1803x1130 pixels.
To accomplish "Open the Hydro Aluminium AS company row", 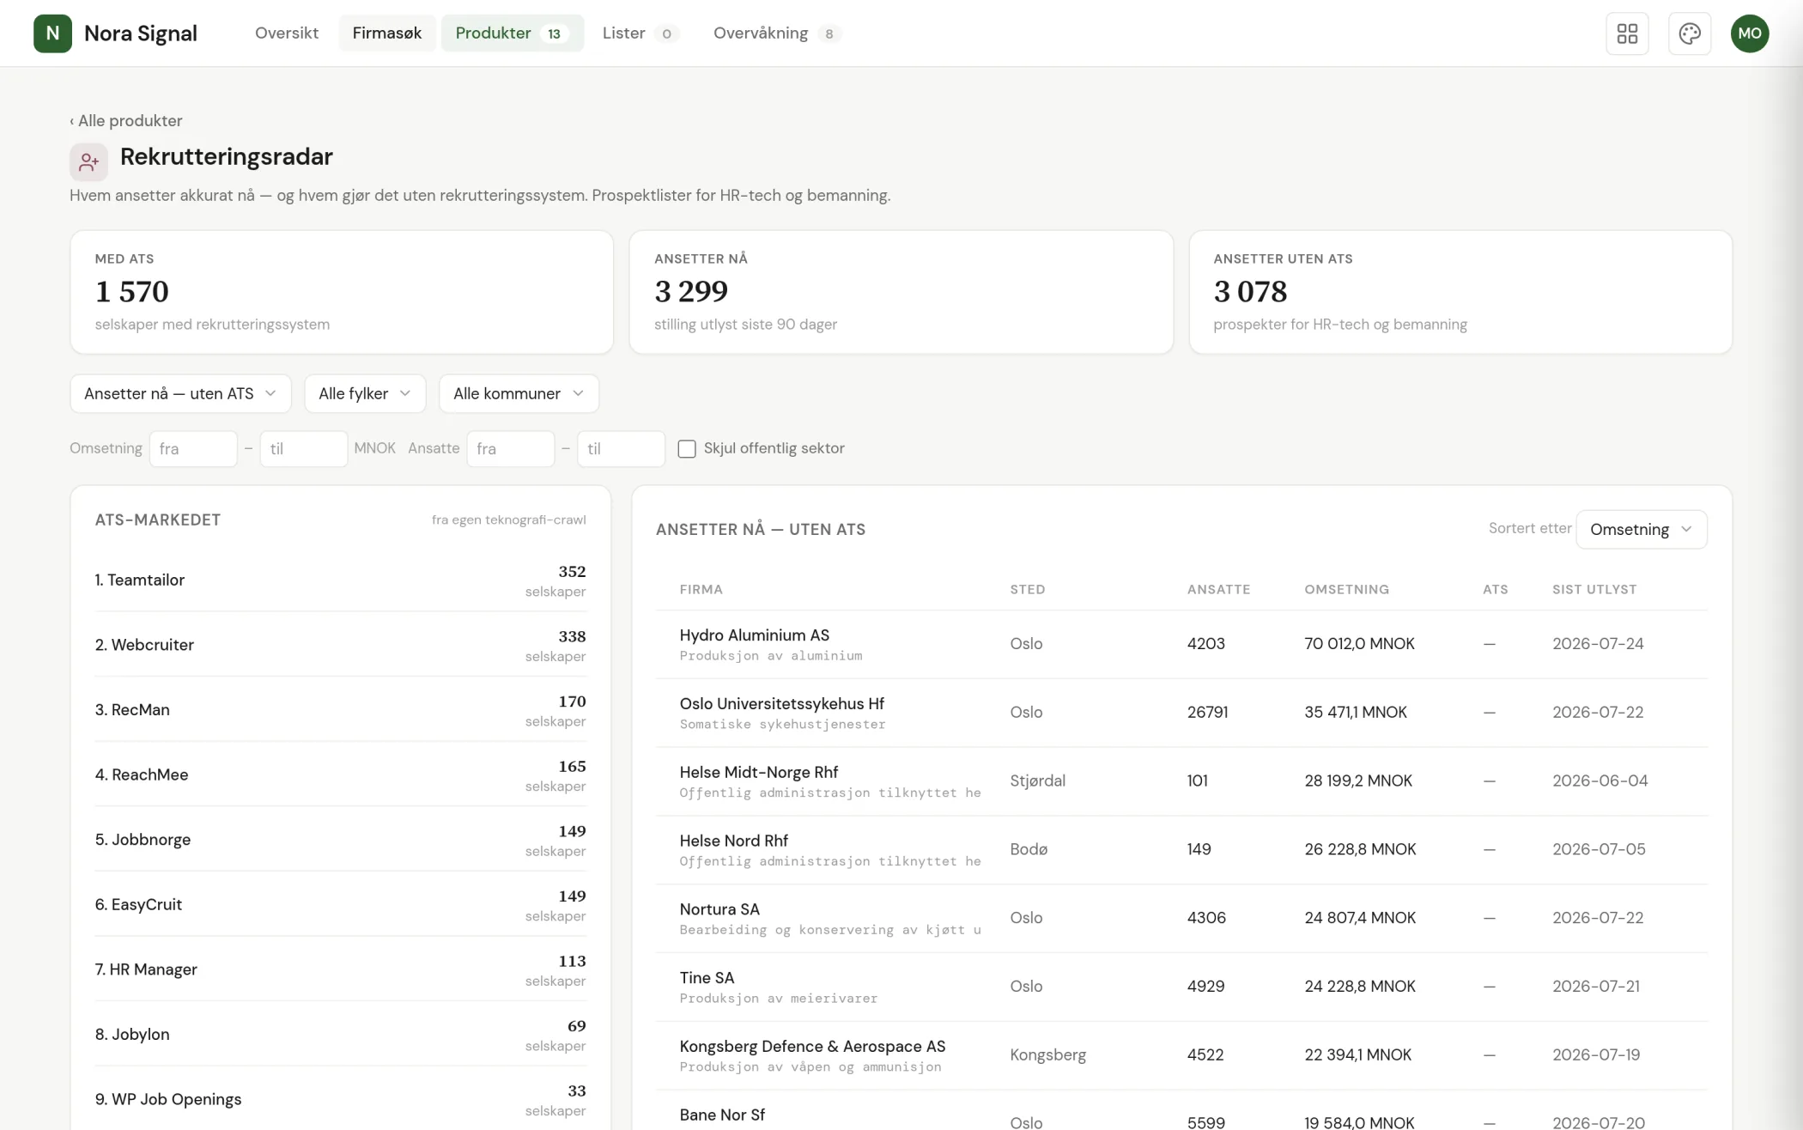I will [1181, 644].
